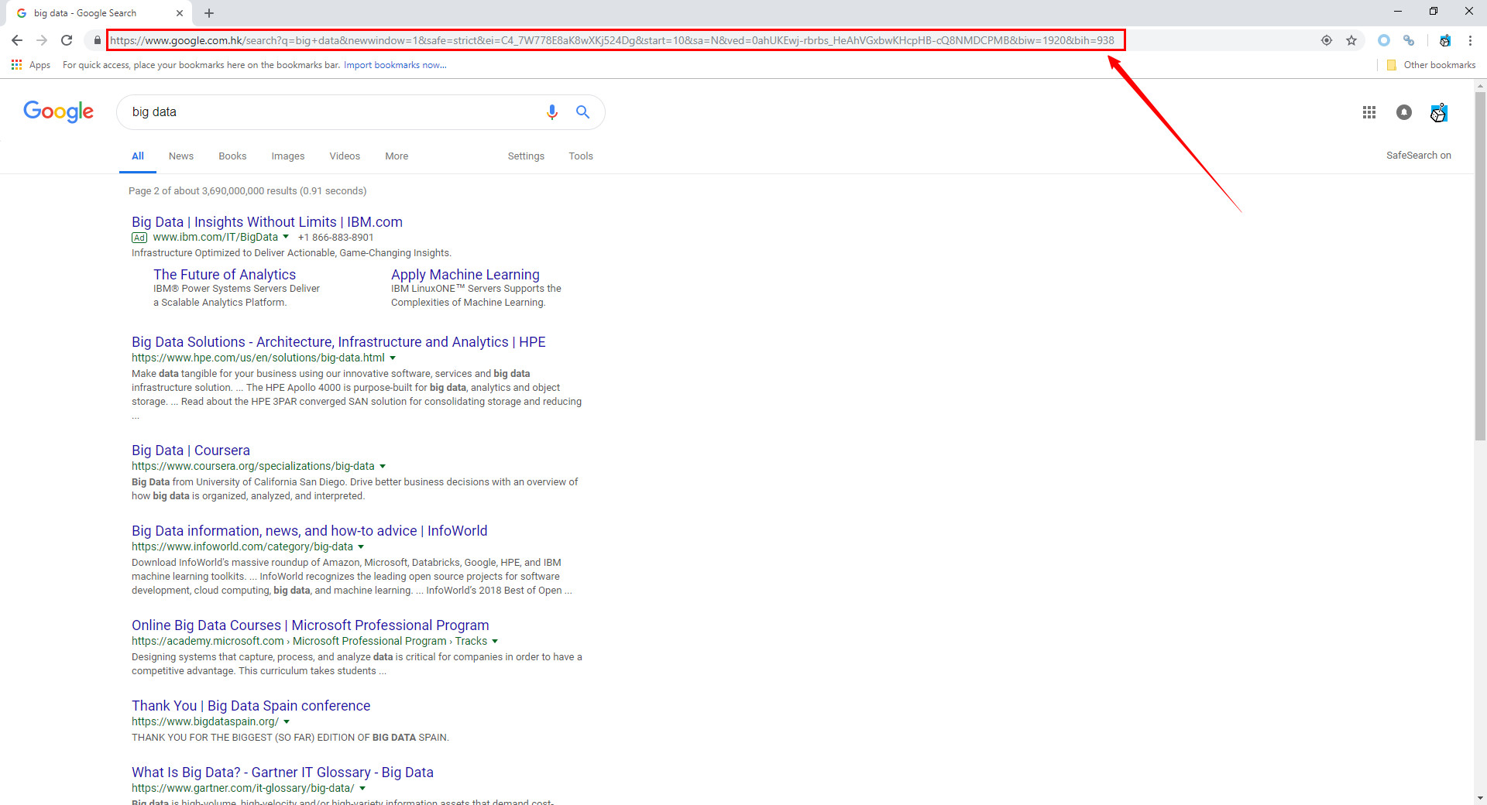Start voice search with the microphone

[x=552, y=112]
